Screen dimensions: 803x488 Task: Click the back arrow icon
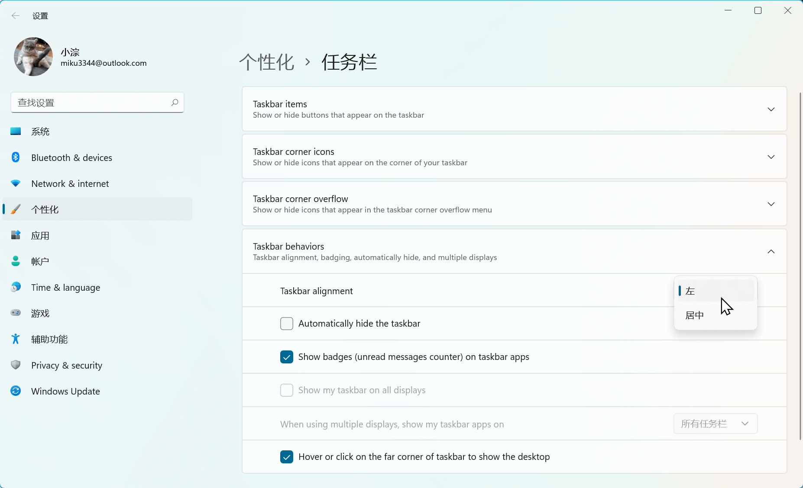click(16, 16)
